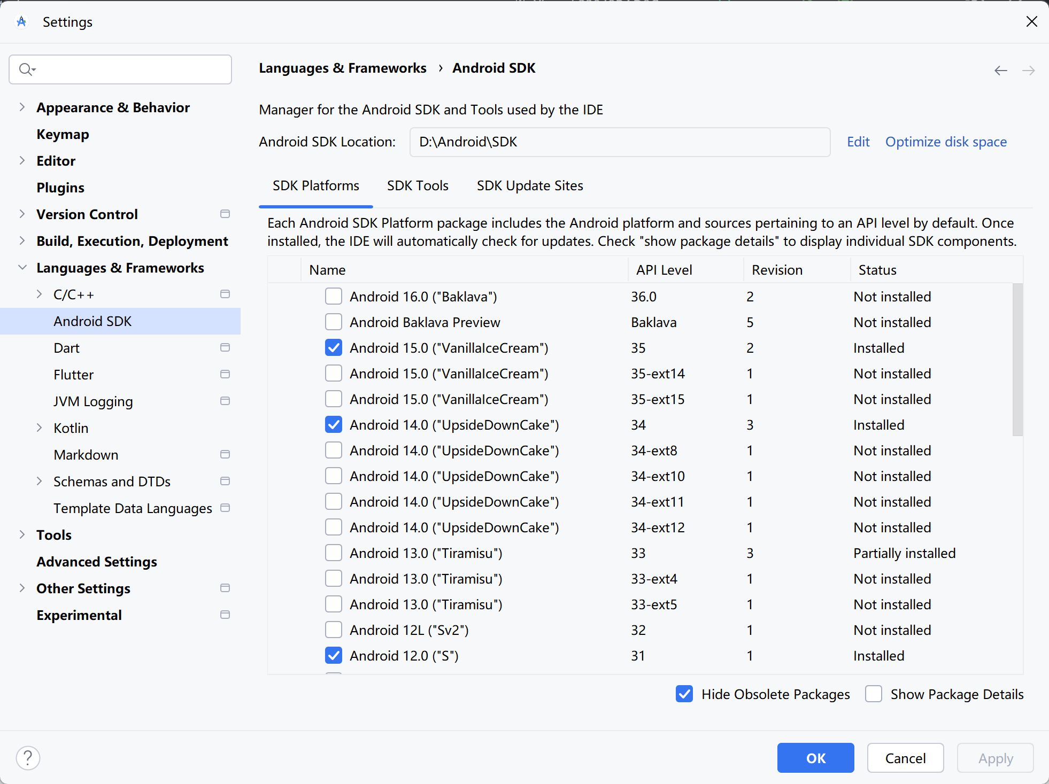Screen dimensions: 1049x784
Task: Click the SDK platforms list scrollbar
Action: pyautogui.click(x=1017, y=359)
